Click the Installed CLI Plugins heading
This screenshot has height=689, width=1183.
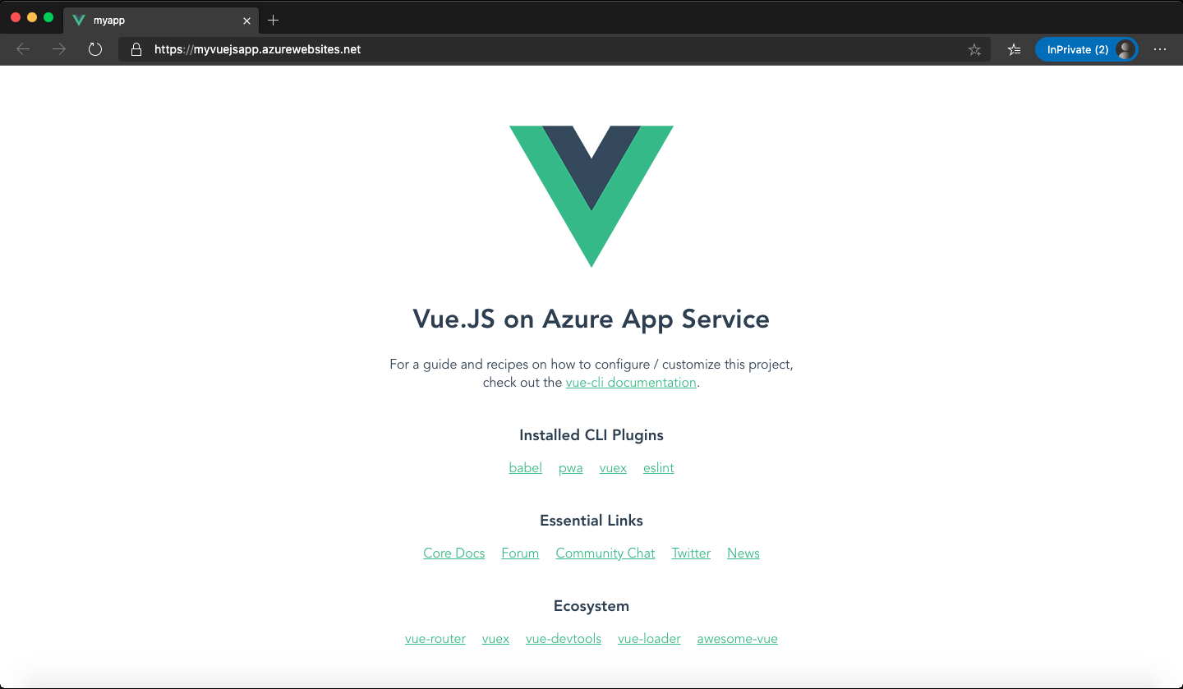591,435
